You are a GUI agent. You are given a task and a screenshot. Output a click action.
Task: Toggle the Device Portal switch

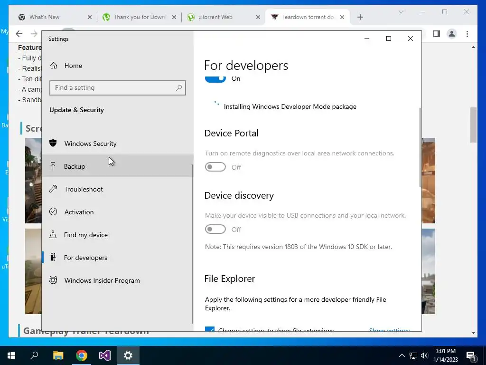tap(215, 167)
